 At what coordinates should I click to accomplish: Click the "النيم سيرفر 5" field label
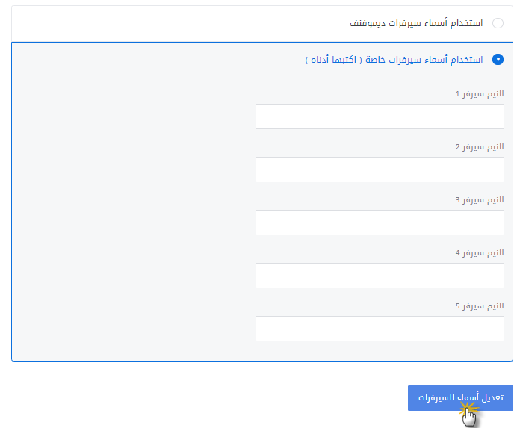click(480, 306)
